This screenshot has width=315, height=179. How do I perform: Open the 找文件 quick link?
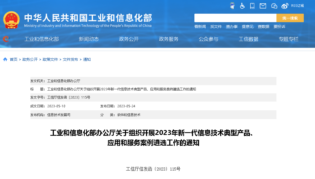coord(216,27)
